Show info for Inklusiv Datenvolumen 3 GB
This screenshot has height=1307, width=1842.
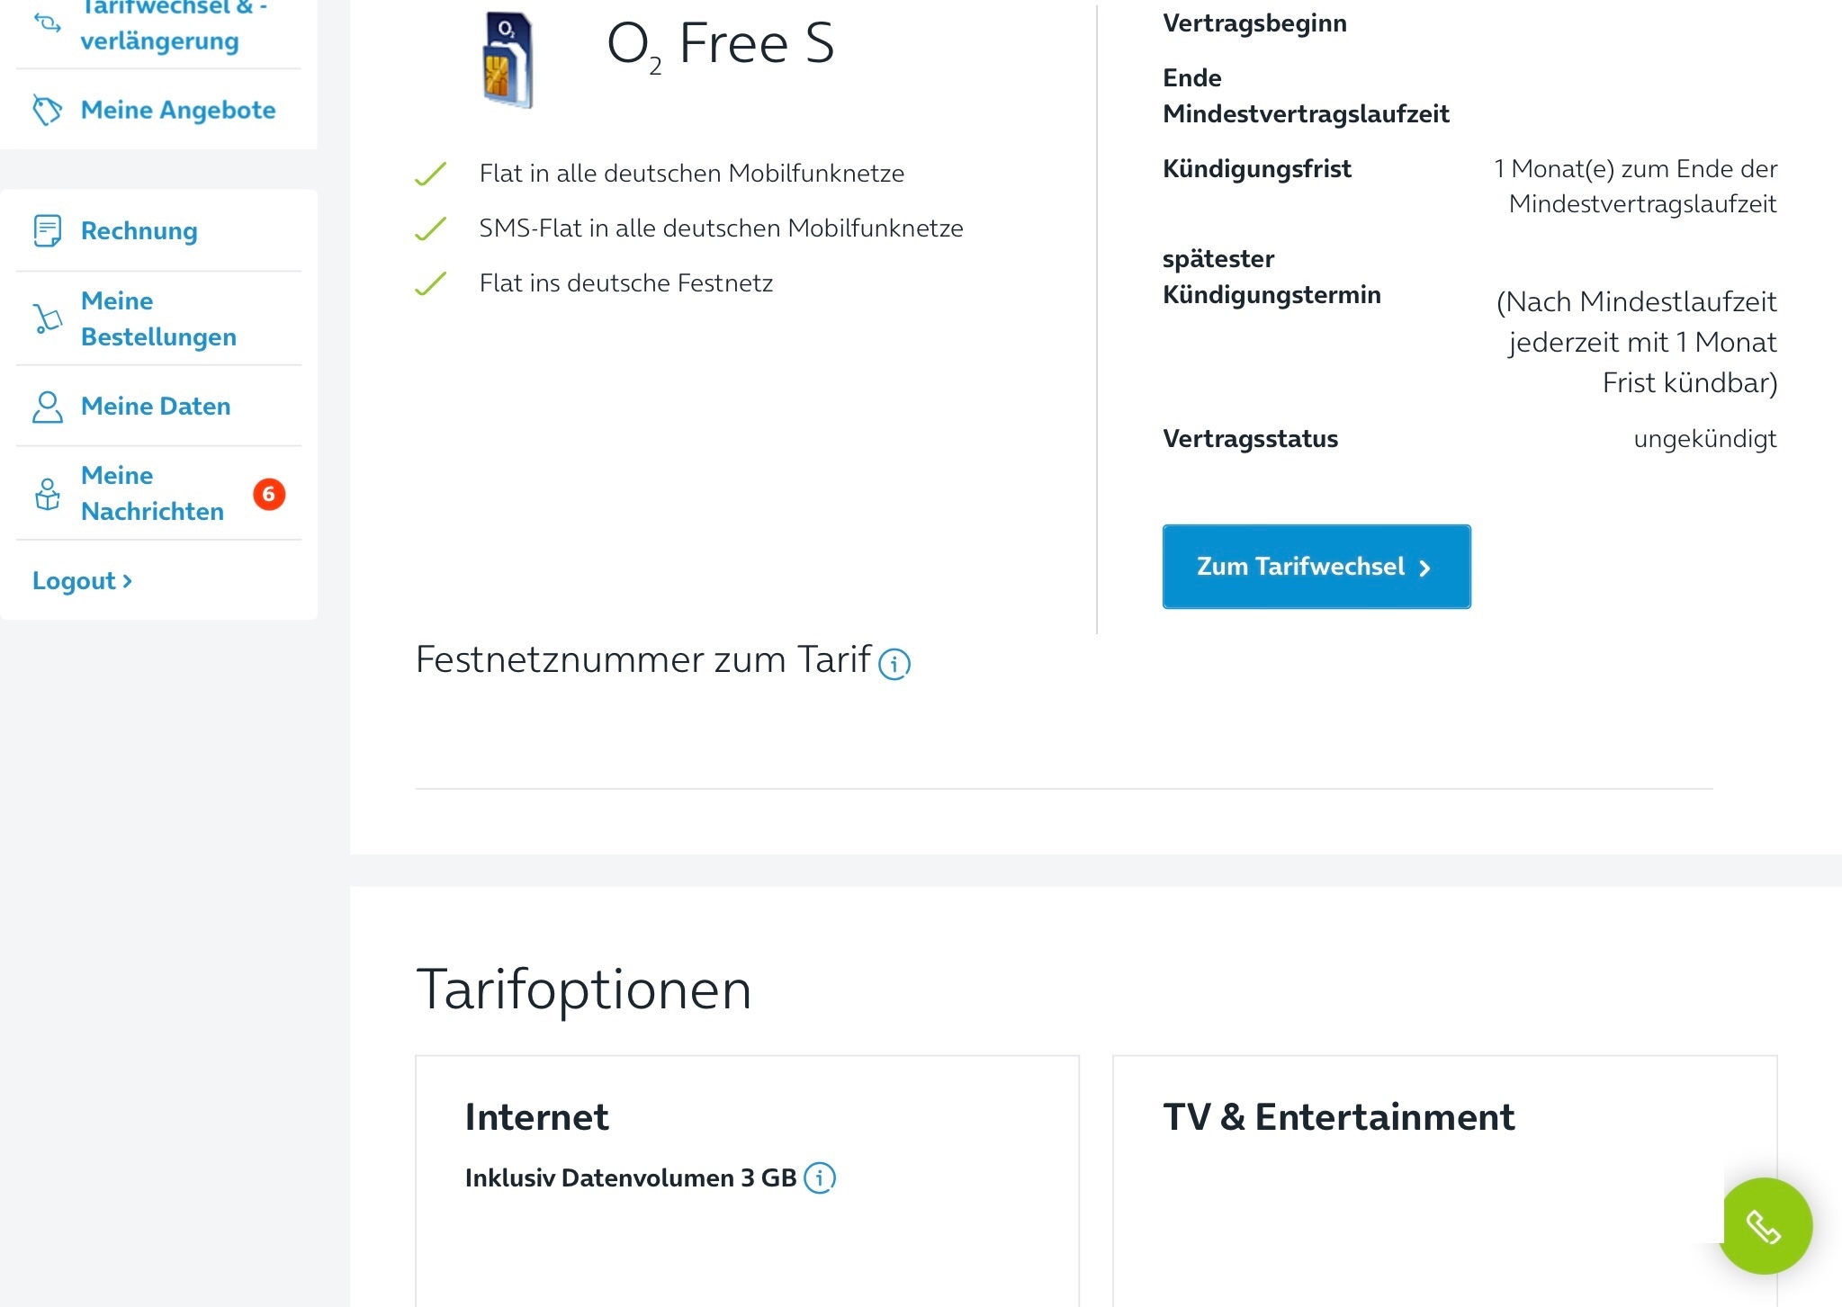pos(820,1177)
